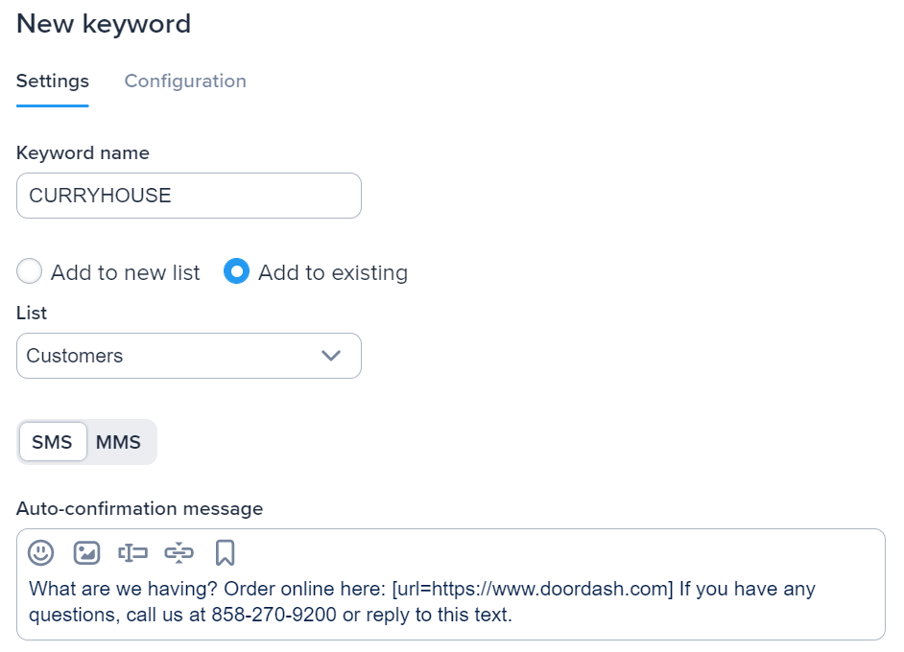The height and width of the screenshot is (652, 904).
Task: Click the insert custom field icon
Action: coord(132,552)
